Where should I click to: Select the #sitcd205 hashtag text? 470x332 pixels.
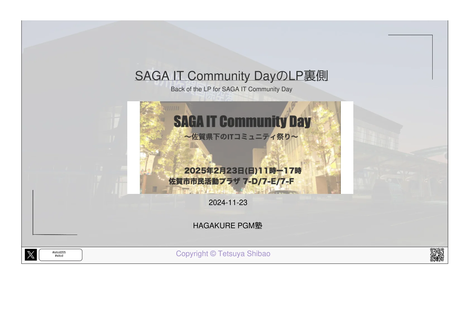(59, 252)
